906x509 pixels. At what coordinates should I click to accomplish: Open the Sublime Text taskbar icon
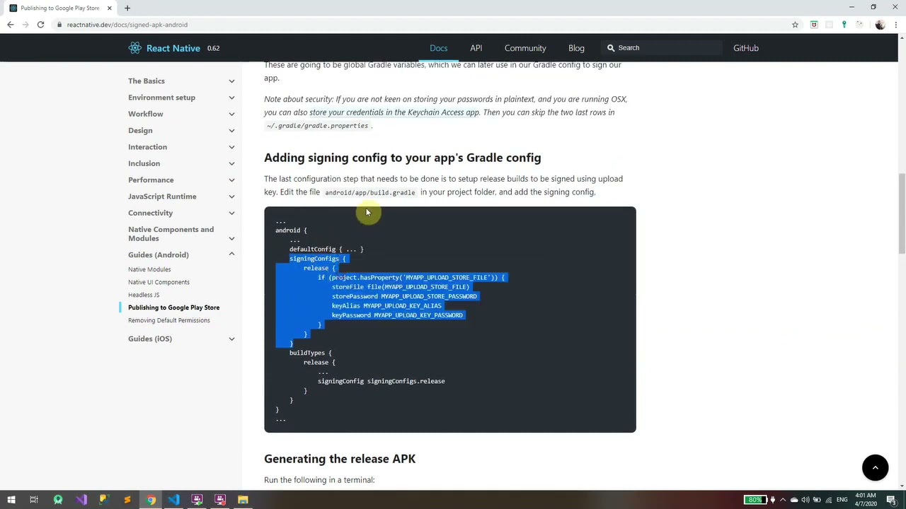[127, 500]
